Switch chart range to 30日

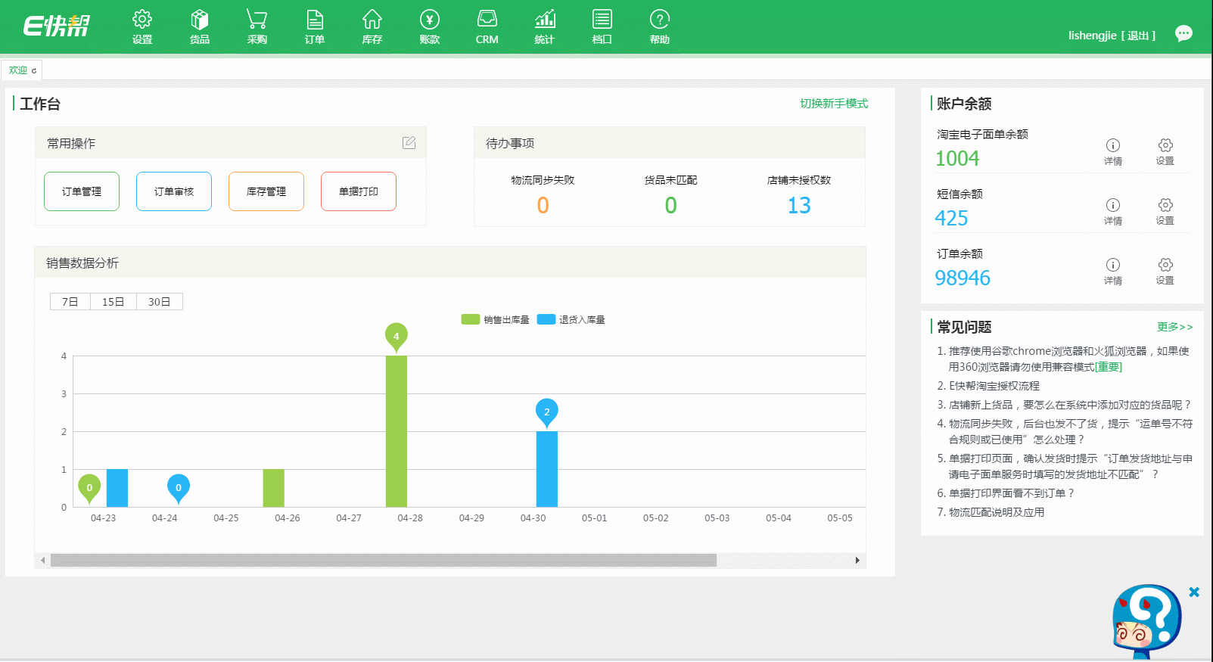point(160,302)
